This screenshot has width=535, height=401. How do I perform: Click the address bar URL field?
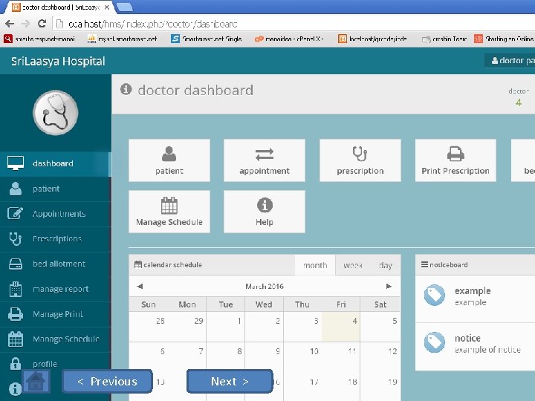pos(294,24)
